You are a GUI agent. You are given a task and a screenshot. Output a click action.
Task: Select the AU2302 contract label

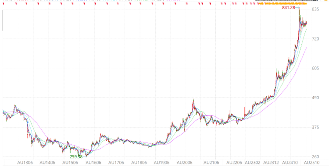click(x=253, y=163)
